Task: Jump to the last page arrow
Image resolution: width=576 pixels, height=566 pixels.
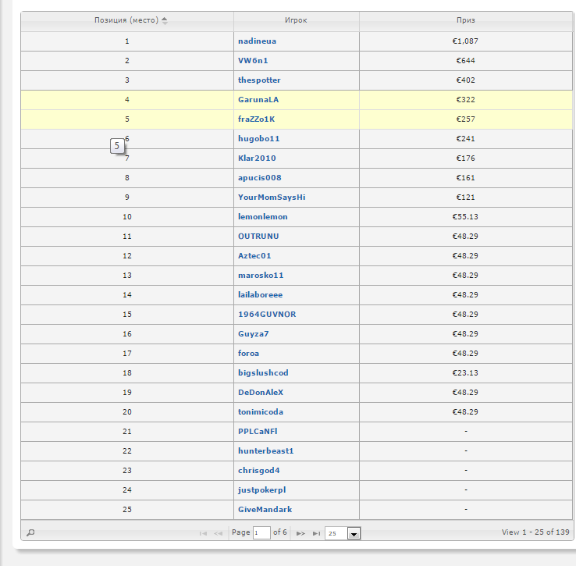Action: [x=316, y=533]
